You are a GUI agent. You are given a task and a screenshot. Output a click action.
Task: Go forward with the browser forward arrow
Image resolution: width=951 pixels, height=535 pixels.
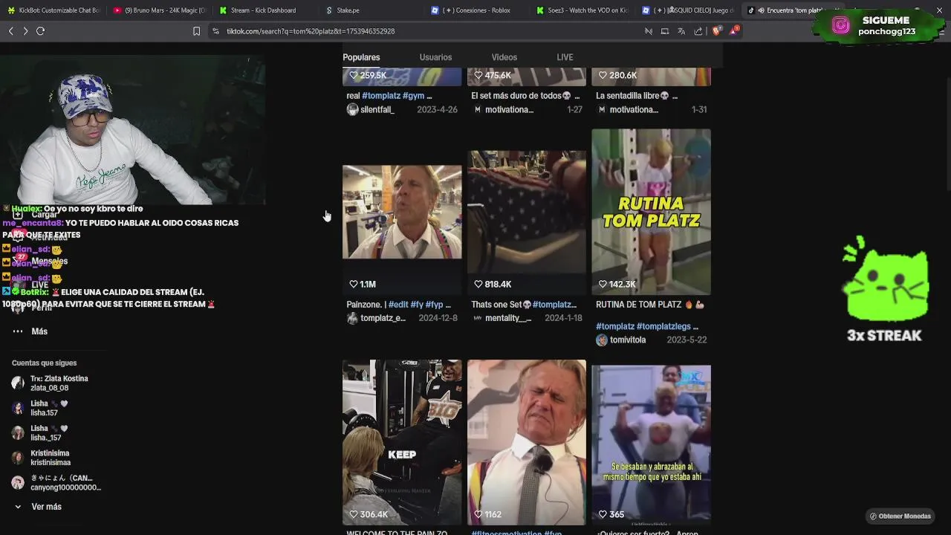[x=25, y=31]
